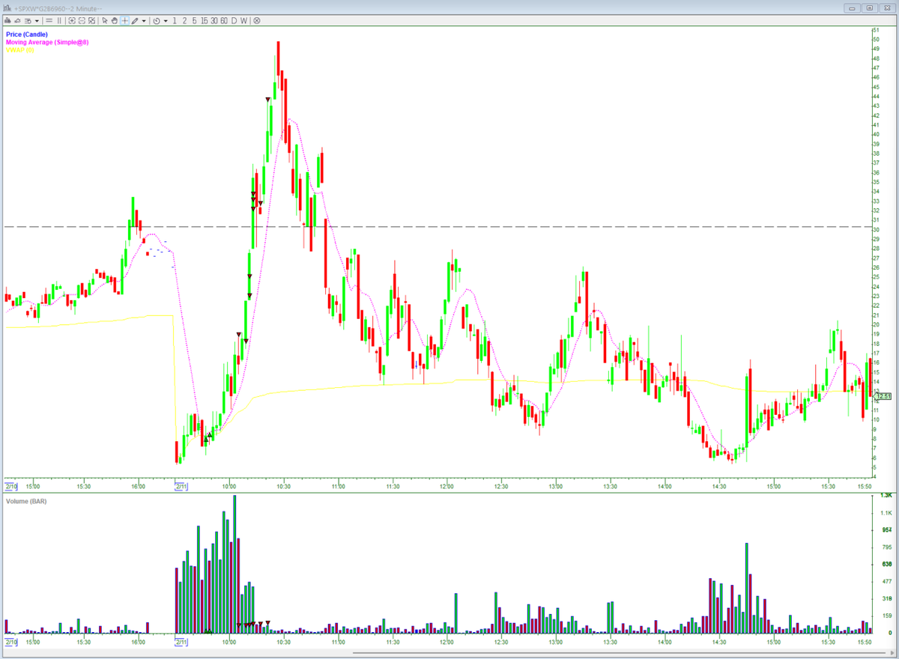Open the drawing tool dropdown arrow
Image resolution: width=899 pixels, height=659 pixels.
tap(144, 21)
